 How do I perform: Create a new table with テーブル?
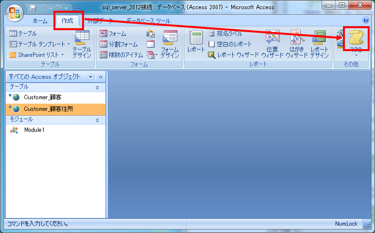pos(23,33)
